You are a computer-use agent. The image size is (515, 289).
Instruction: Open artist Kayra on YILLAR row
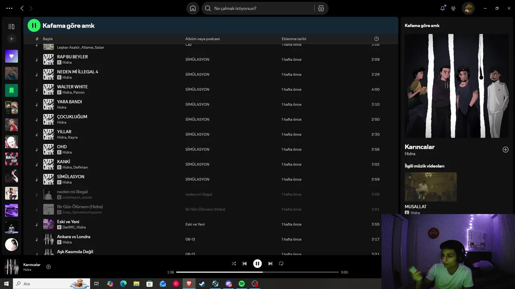pos(73,137)
